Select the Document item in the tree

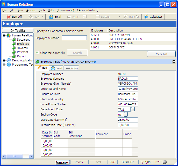click(x=23, y=40)
